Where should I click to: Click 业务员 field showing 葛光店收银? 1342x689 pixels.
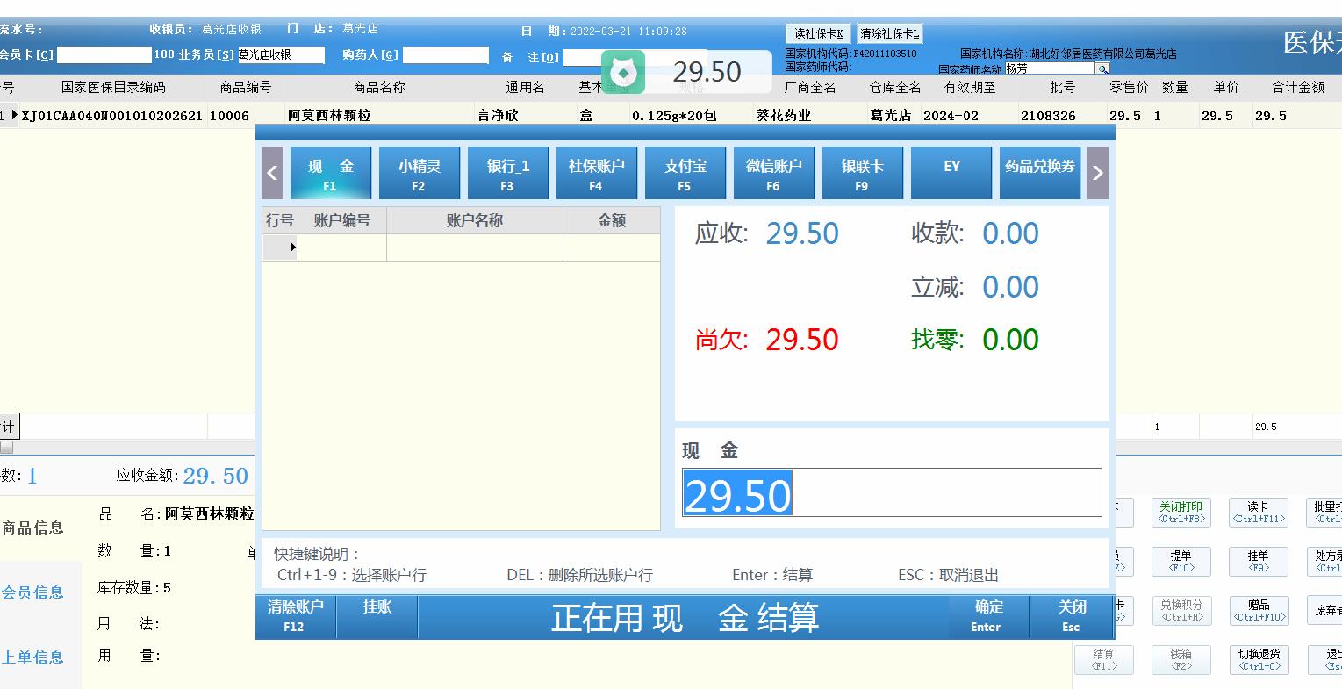click(x=281, y=54)
